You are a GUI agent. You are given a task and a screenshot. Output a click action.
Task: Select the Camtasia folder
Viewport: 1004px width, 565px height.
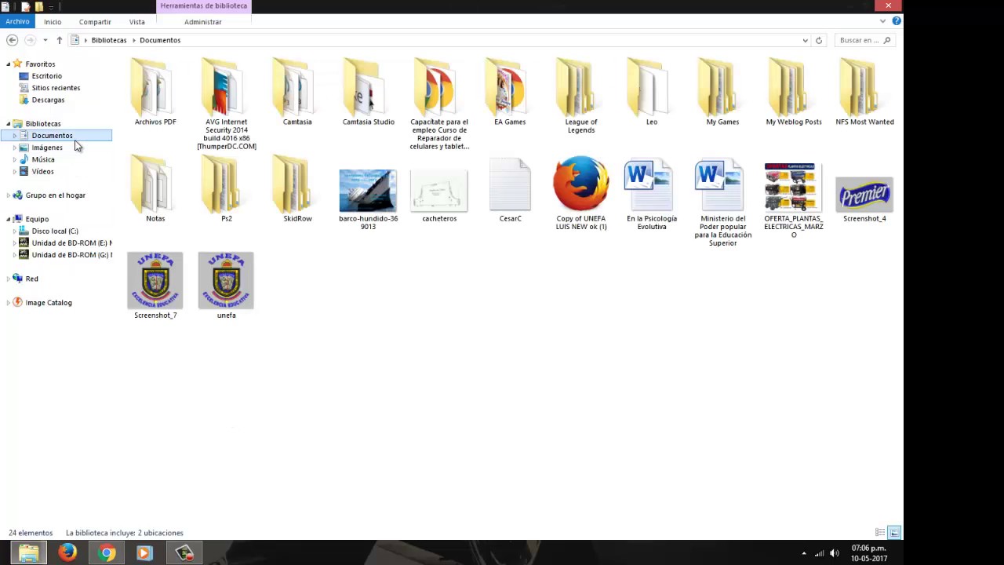[297, 92]
